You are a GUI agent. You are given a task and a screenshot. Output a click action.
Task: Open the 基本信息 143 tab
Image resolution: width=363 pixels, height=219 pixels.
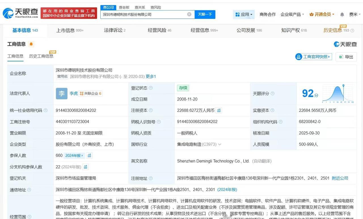25,30
